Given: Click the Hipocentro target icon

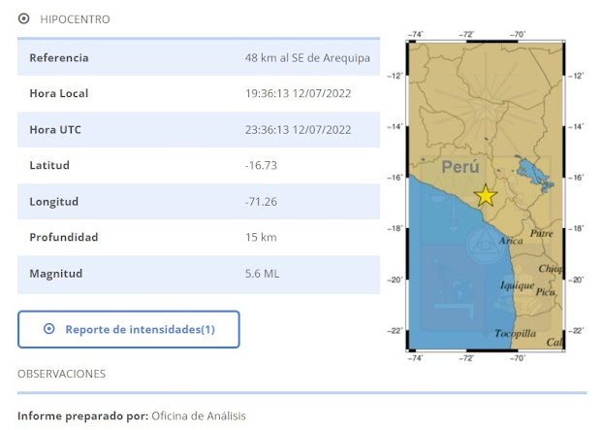Looking at the screenshot, I should 24,18.
